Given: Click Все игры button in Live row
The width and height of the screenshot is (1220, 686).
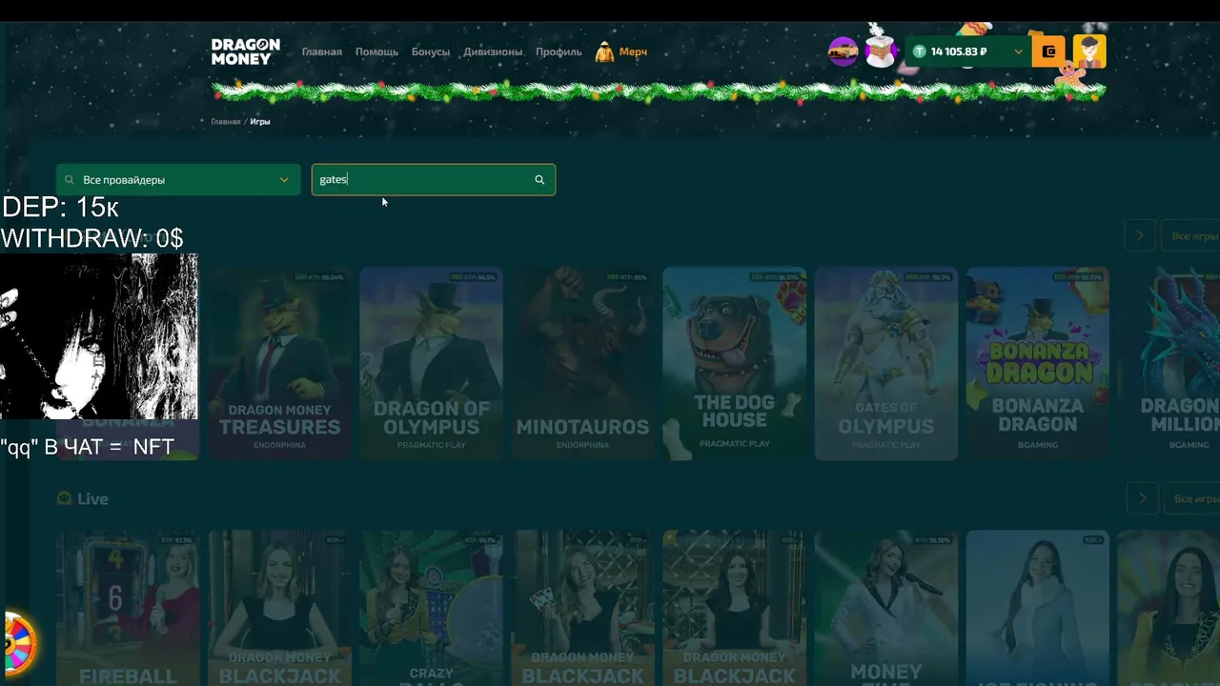Looking at the screenshot, I should pos(1192,498).
